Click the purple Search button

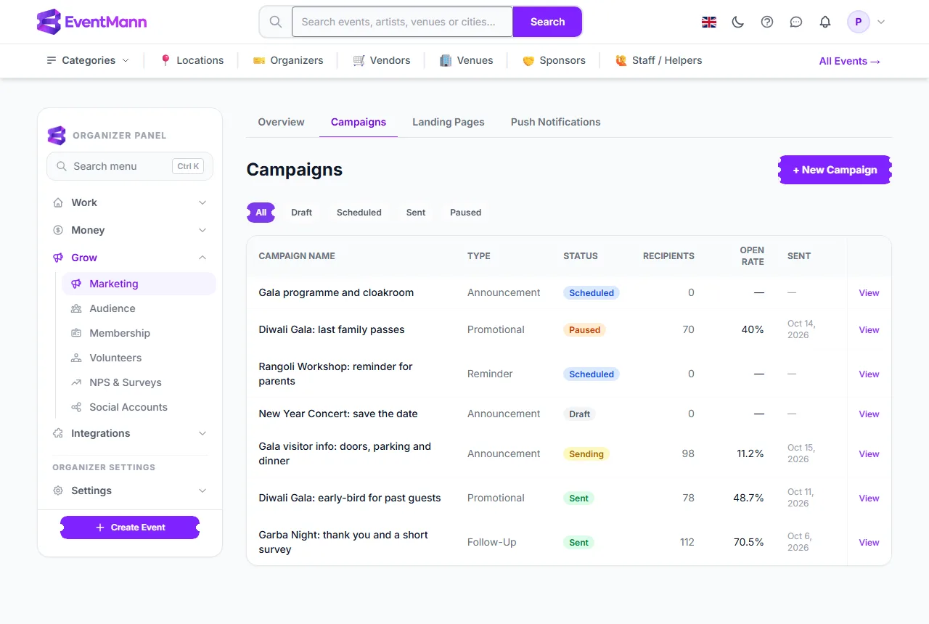(547, 22)
